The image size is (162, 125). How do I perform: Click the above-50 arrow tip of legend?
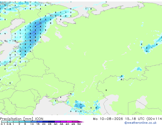pos(81,122)
